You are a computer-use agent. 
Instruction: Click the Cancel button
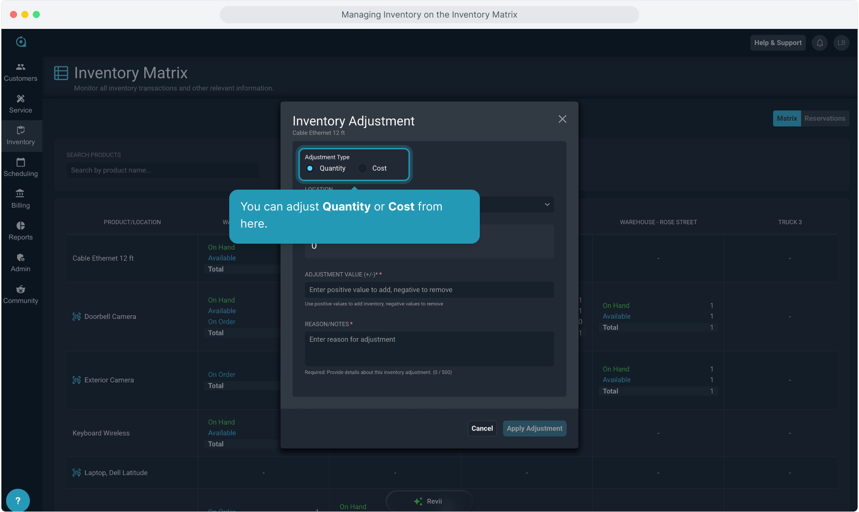coord(482,429)
